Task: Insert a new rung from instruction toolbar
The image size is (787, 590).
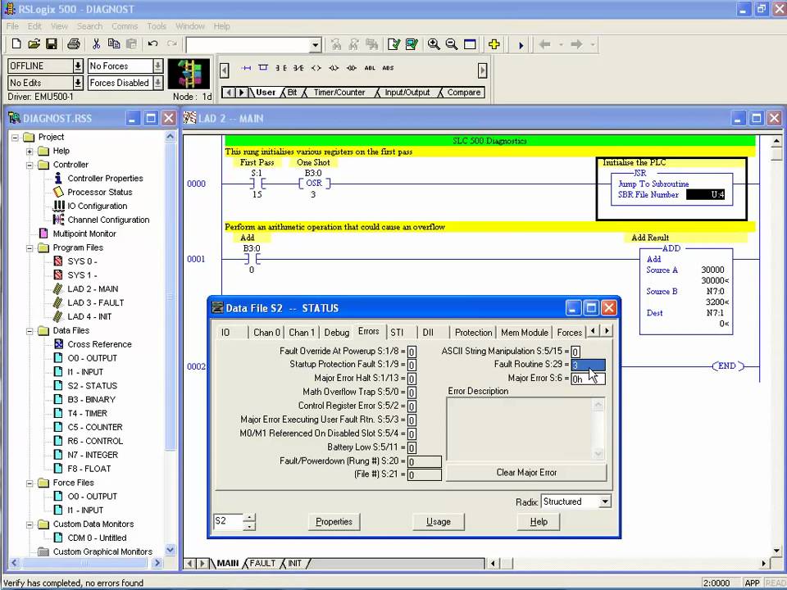Action: pyautogui.click(x=246, y=68)
